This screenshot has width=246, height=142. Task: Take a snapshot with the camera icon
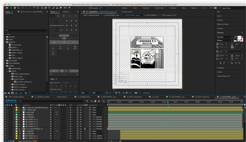point(136,93)
